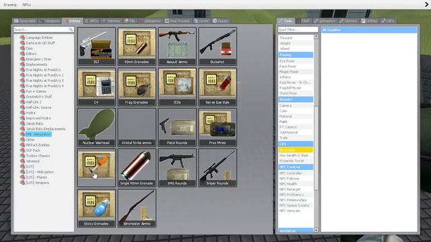Pick the Pistol Rounds entity
431x242 pixels.
[x=177, y=127]
